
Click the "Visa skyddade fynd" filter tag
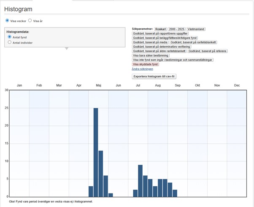tap(146, 64)
